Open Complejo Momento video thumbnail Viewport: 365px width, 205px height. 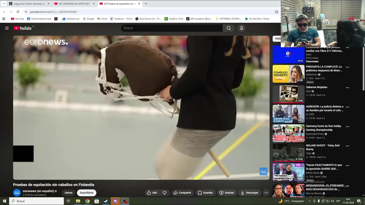tap(288, 74)
